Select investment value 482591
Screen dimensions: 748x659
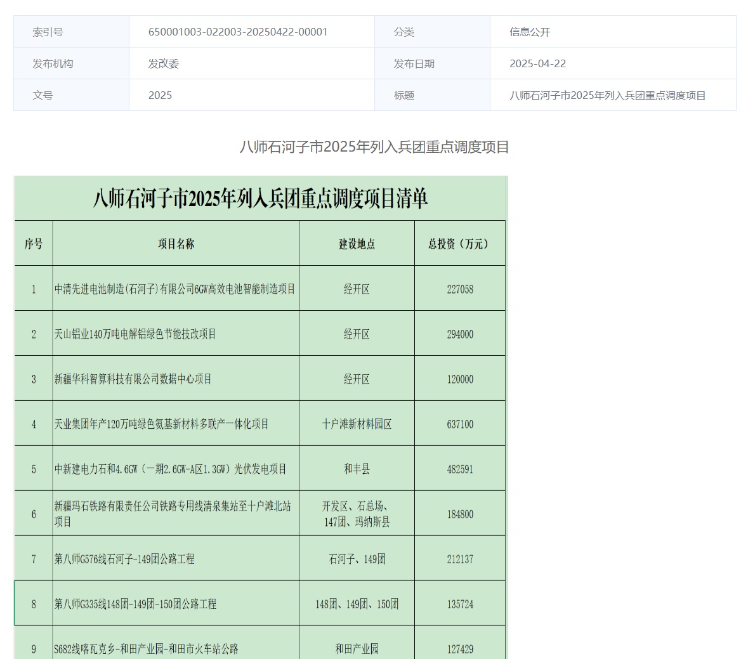click(460, 469)
